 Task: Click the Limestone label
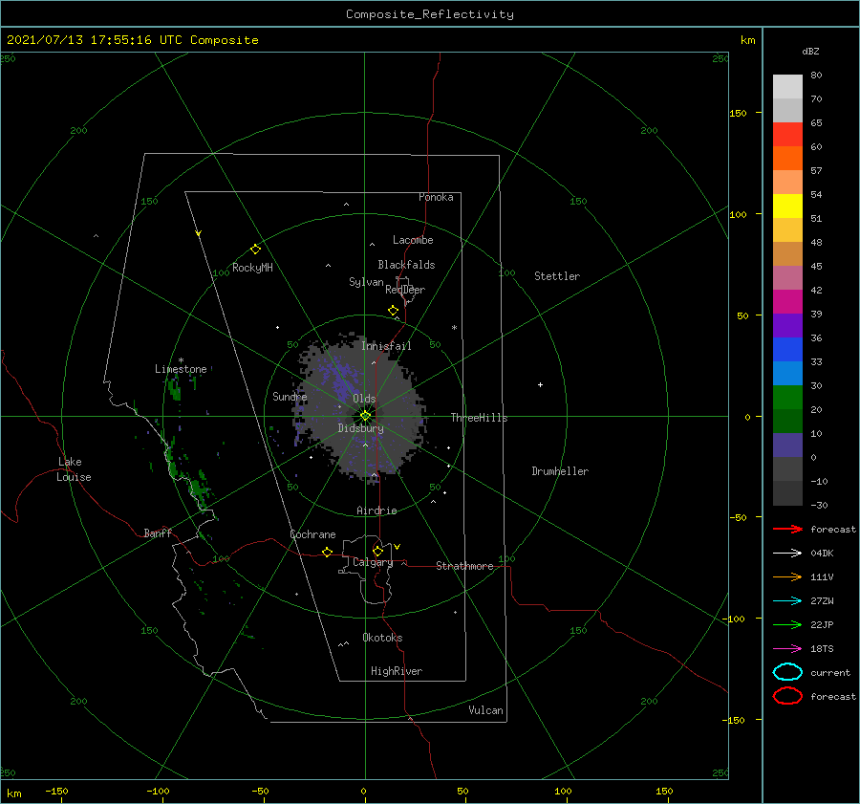coord(181,369)
